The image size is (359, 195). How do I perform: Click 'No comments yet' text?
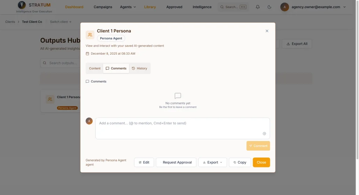[x=178, y=103]
